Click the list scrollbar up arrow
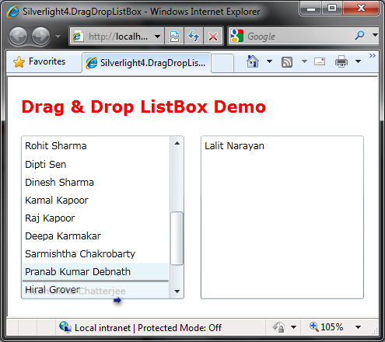This screenshot has height=342, width=385. pos(177,143)
